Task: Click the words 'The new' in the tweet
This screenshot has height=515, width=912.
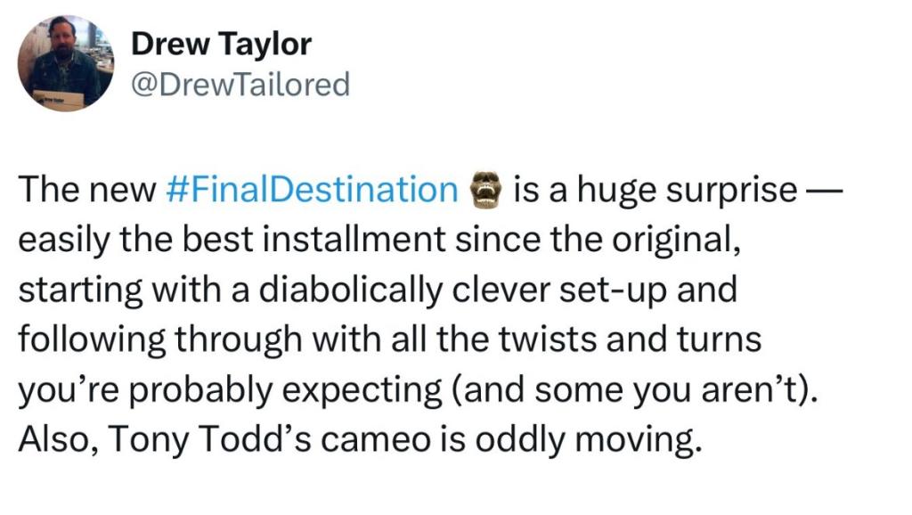Action: tap(87, 189)
